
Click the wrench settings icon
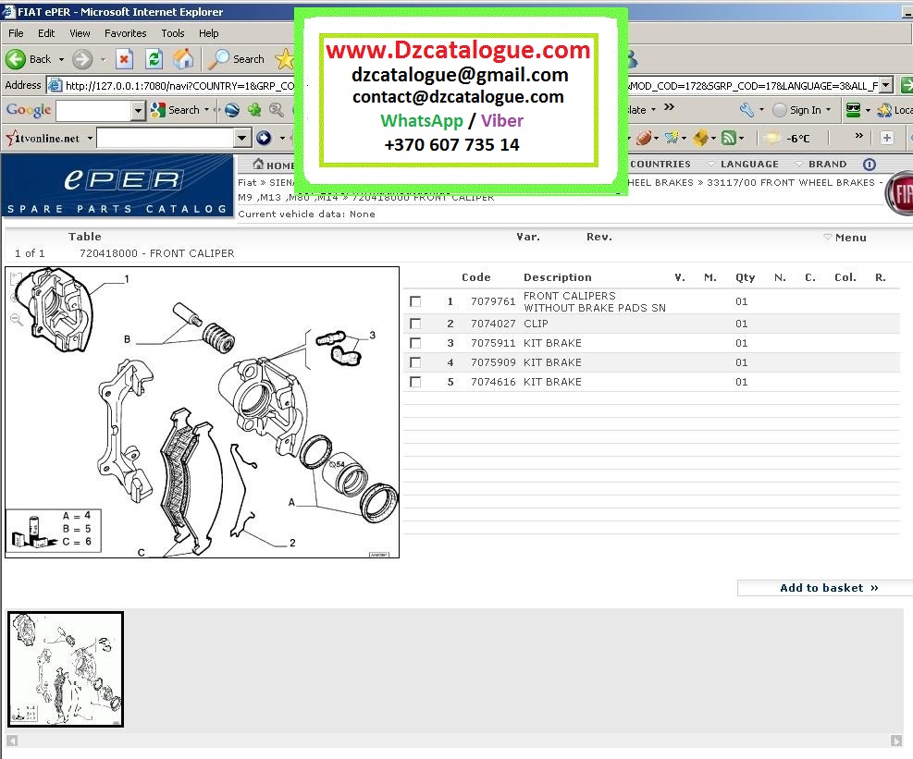coord(747,109)
